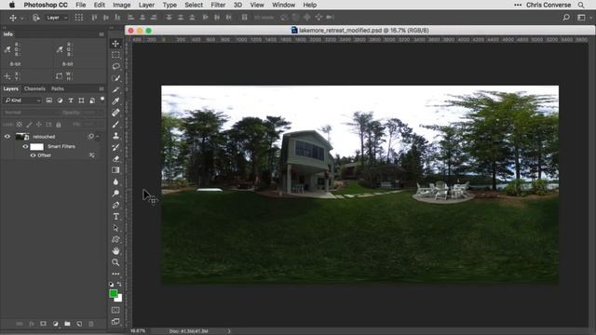
Task: Enter Quick Mask mode
Action: pos(115,310)
